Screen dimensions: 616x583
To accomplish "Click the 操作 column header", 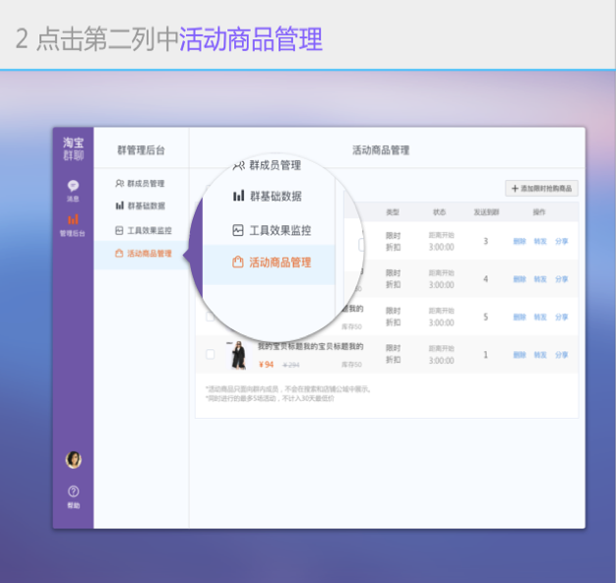I will tap(539, 212).
